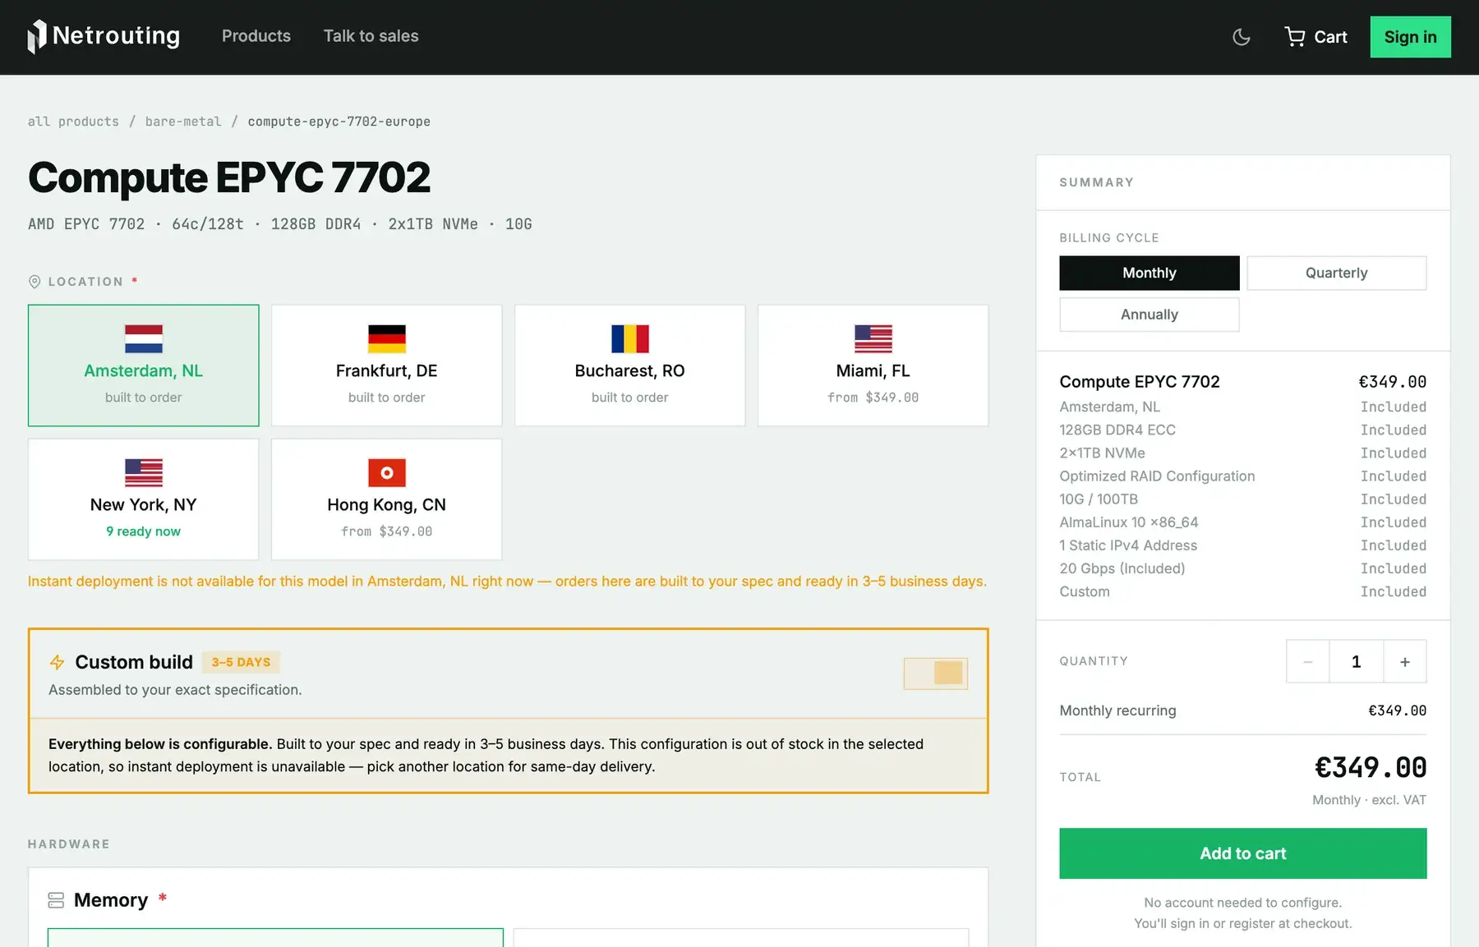Click the US flag on Miami card

click(x=873, y=338)
